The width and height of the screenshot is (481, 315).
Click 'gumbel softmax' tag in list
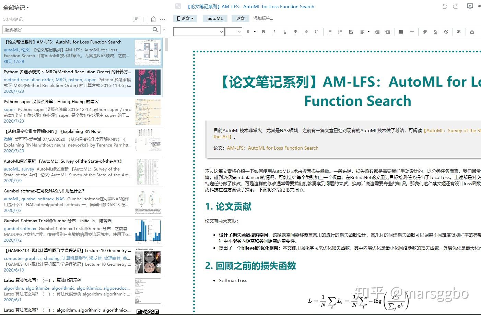20,229
